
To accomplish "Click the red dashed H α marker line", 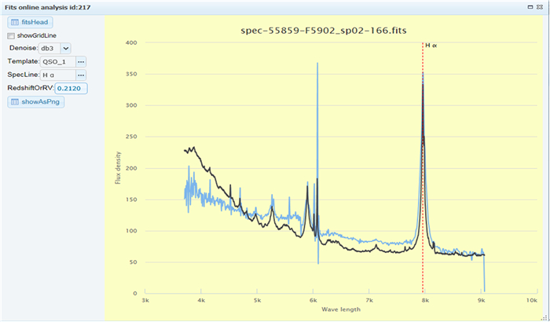I will click(423, 173).
